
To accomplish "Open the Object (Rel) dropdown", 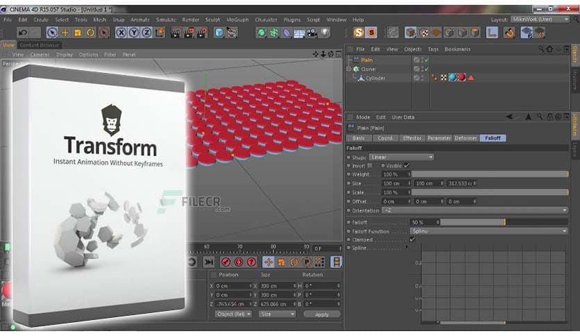I will (x=233, y=314).
